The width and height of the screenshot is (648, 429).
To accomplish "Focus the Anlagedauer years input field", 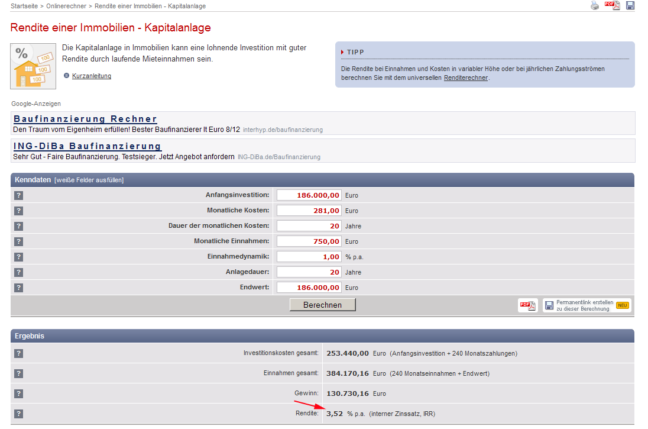I will [309, 272].
